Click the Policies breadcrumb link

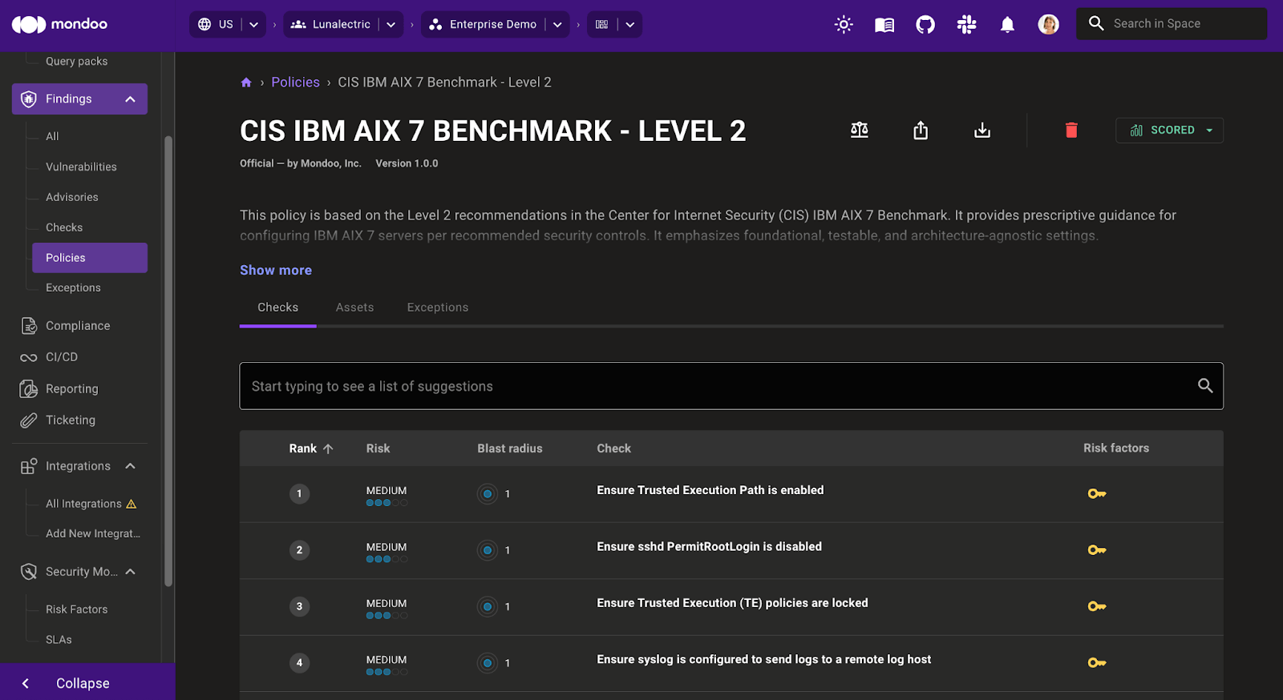295,82
